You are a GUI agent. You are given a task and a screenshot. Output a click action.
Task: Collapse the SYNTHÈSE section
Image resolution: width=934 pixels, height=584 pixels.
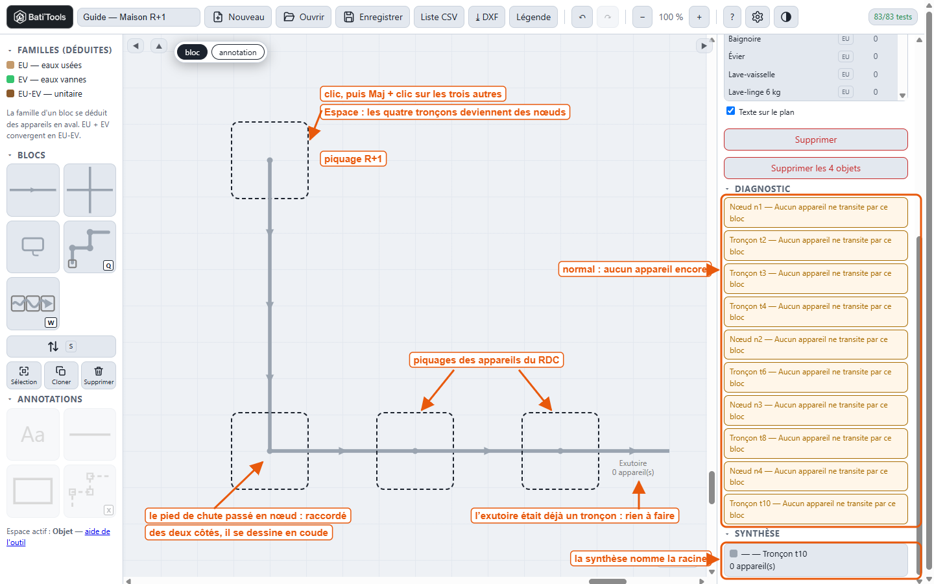(727, 534)
